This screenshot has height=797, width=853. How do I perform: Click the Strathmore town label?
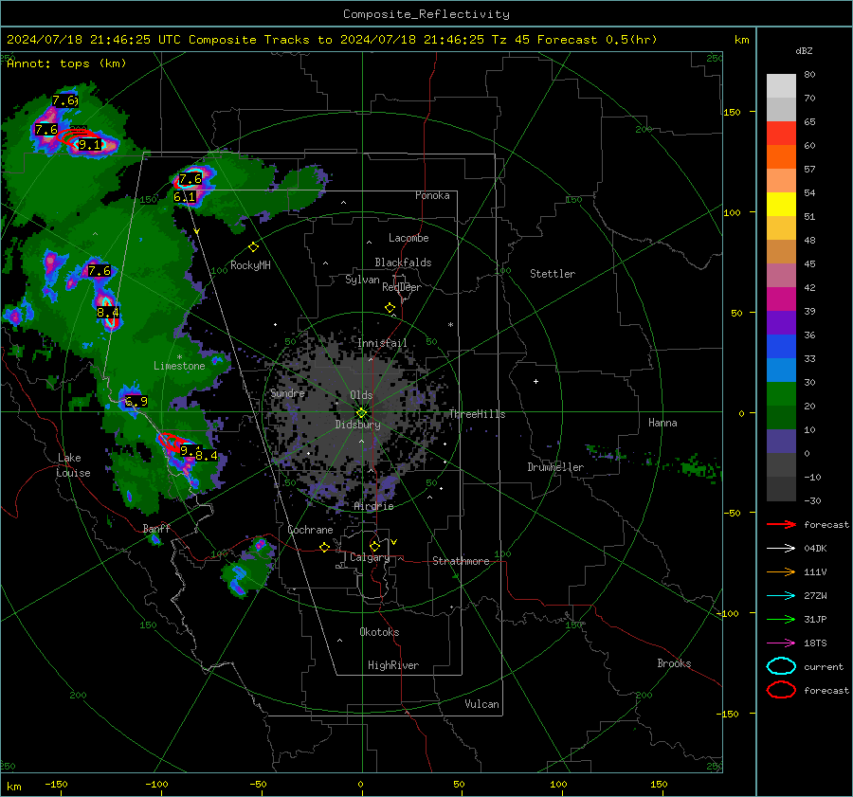(x=461, y=561)
